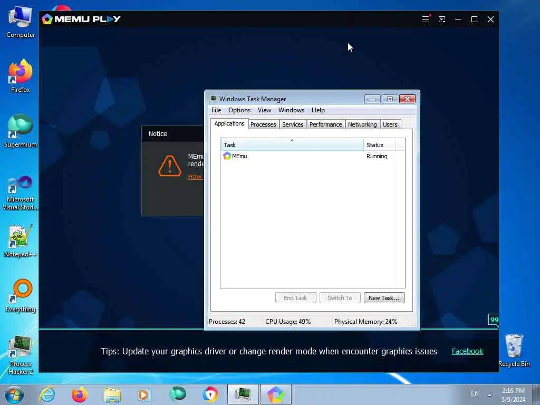This screenshot has width=540, height=405.
Task: Click the Running status of MEmu
Action: click(x=377, y=156)
